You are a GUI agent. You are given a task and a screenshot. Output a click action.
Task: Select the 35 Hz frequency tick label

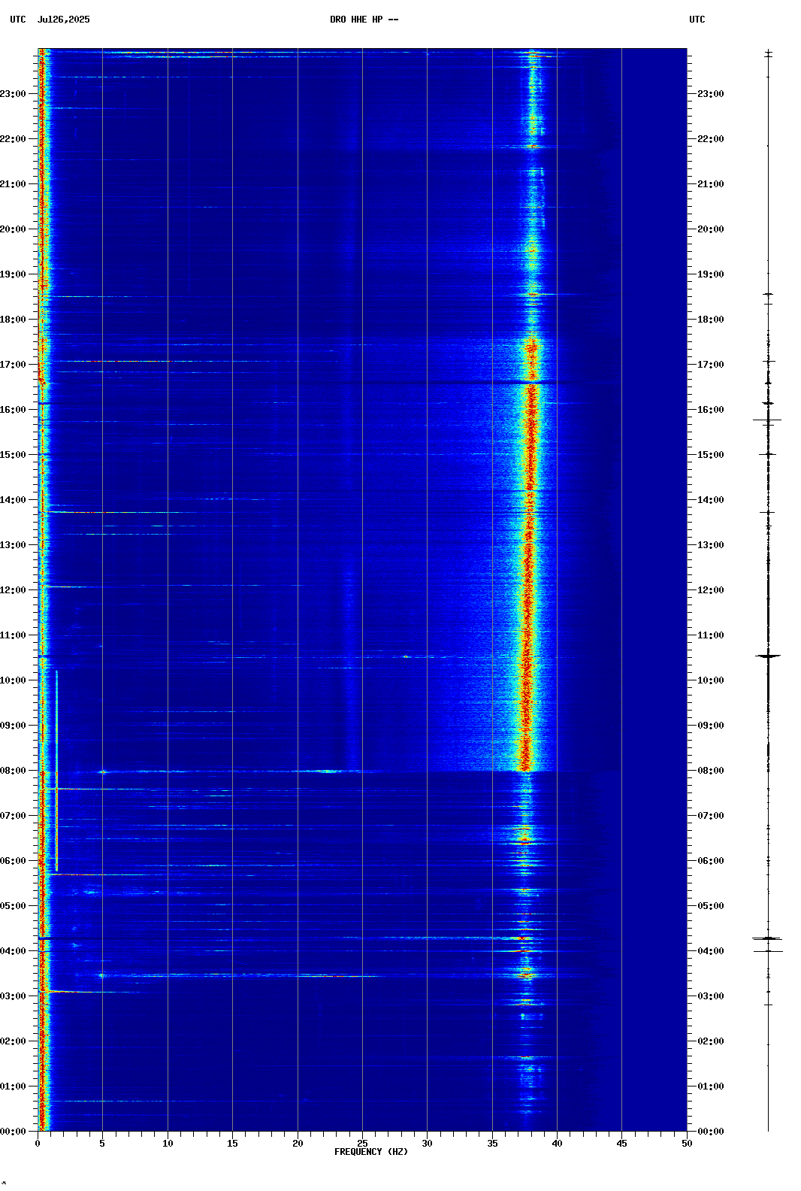(492, 1144)
